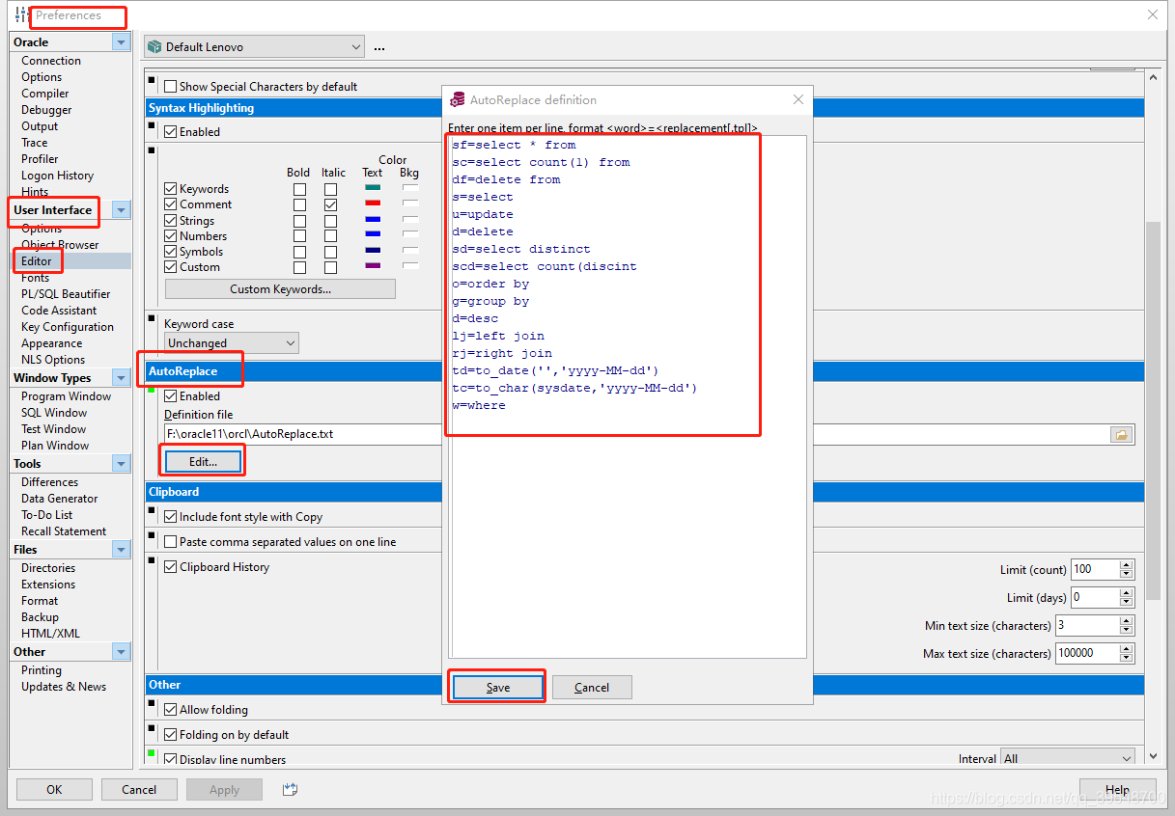
Task: Close the AutoReplace definition dialog
Action: [x=798, y=99]
